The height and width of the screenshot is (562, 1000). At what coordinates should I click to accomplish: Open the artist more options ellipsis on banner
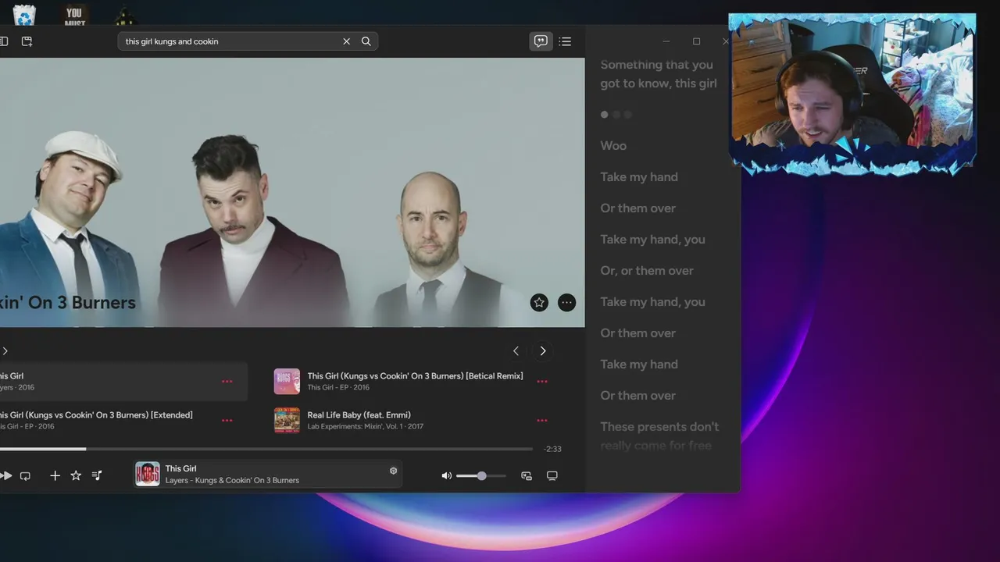click(x=567, y=303)
